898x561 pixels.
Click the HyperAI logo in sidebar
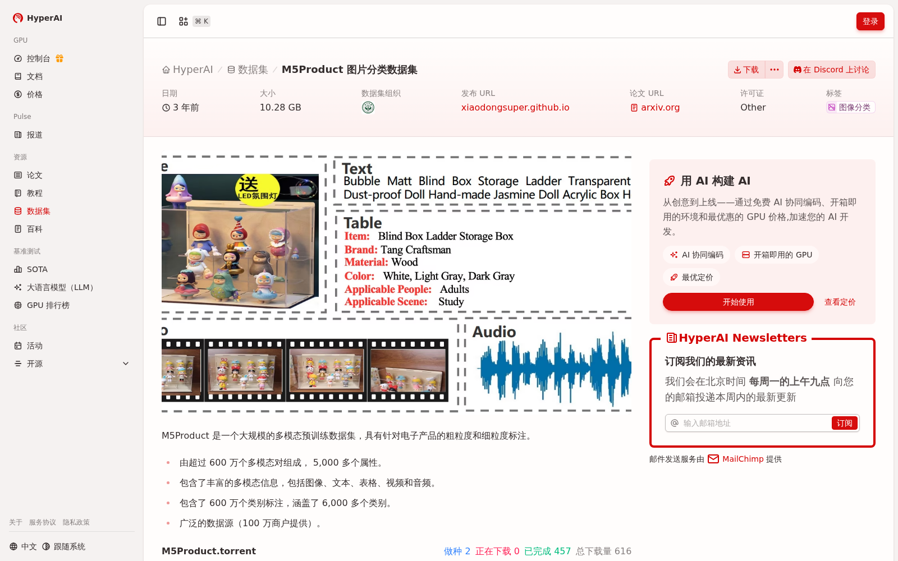(x=38, y=18)
